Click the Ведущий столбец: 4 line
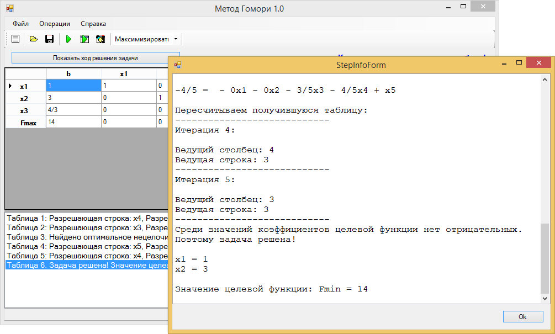 click(224, 150)
